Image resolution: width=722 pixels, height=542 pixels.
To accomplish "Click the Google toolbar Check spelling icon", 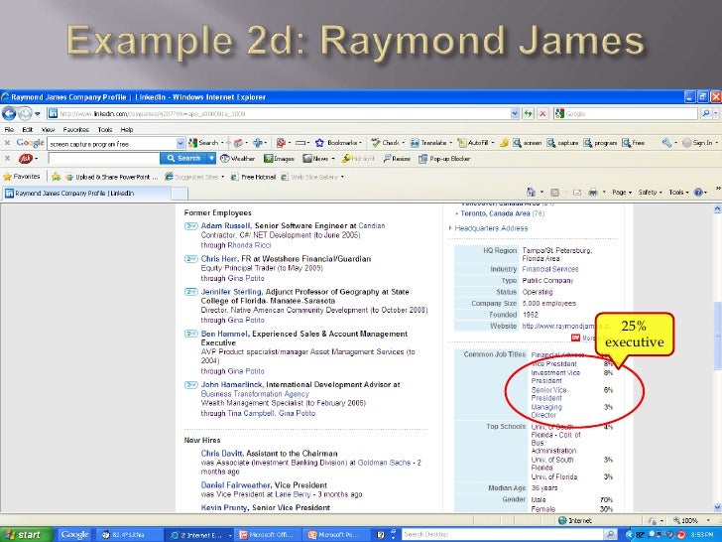I will point(376,143).
